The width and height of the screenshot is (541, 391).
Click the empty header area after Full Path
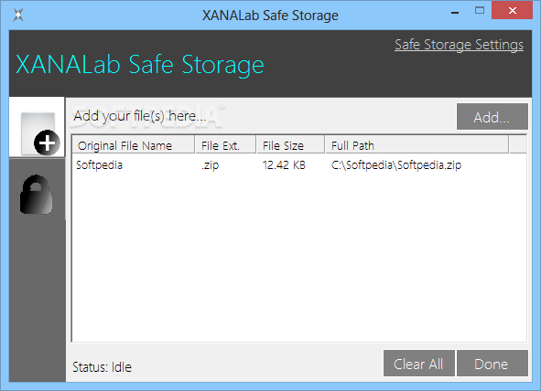pyautogui.click(x=517, y=145)
